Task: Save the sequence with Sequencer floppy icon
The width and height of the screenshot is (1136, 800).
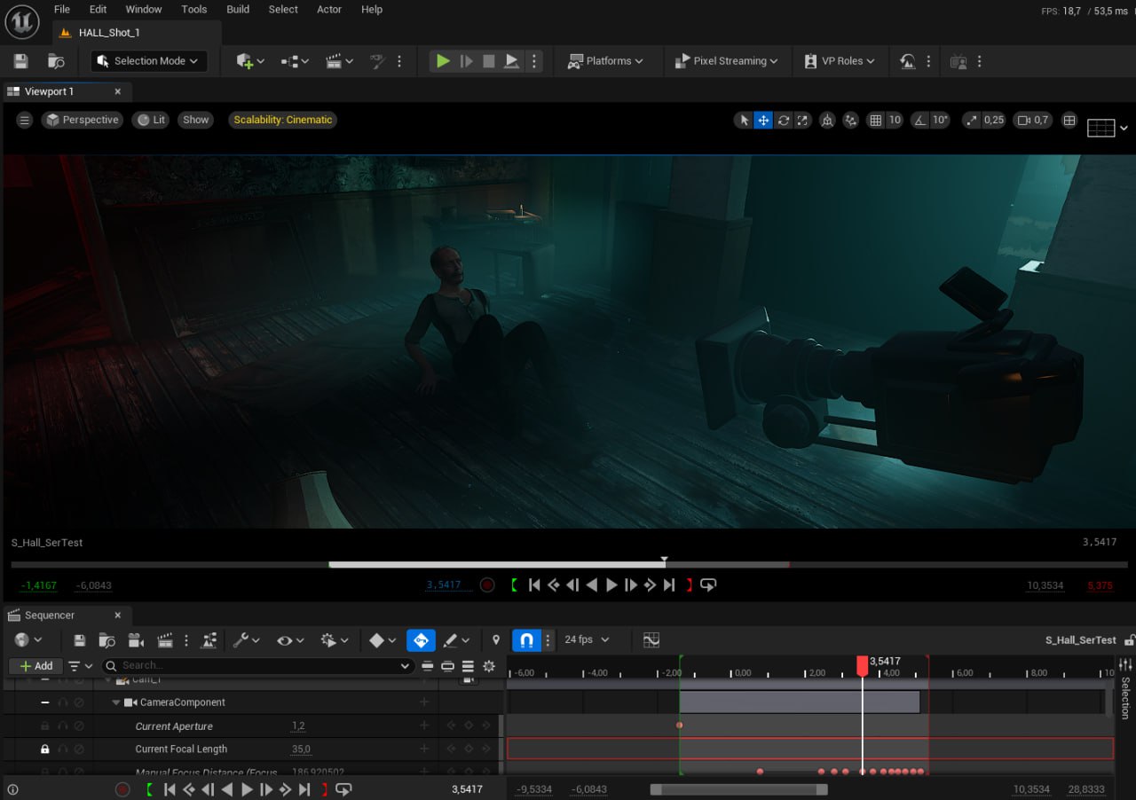Action: [x=80, y=639]
